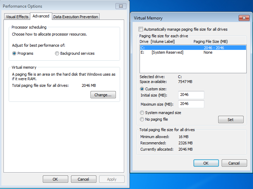Click the Minimum allowed 16 MB value
Screen dimensions: 253x189
point(183,137)
